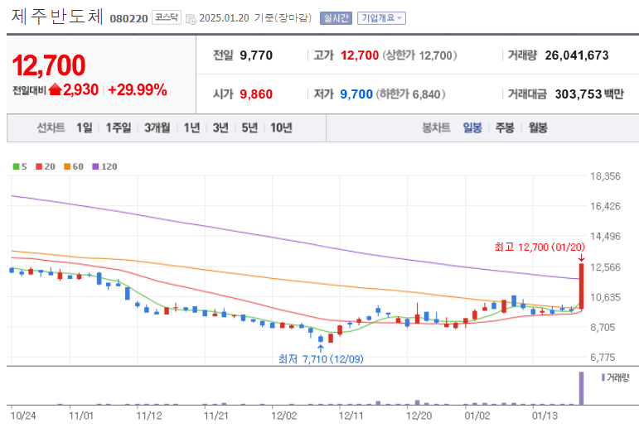Click the stock code 080220

click(x=128, y=19)
